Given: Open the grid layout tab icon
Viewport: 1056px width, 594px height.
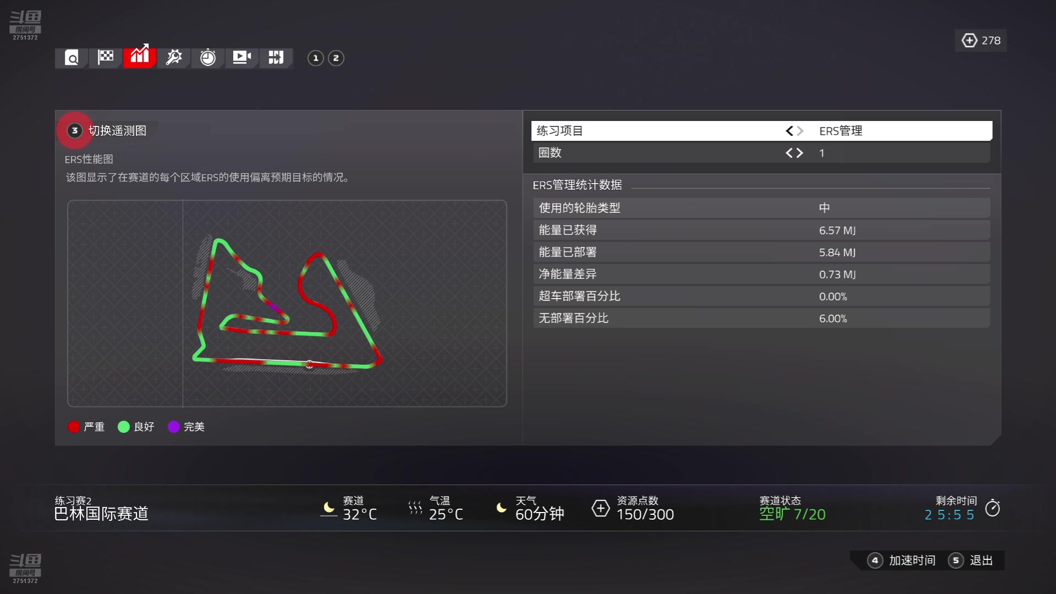Looking at the screenshot, I should (276, 57).
